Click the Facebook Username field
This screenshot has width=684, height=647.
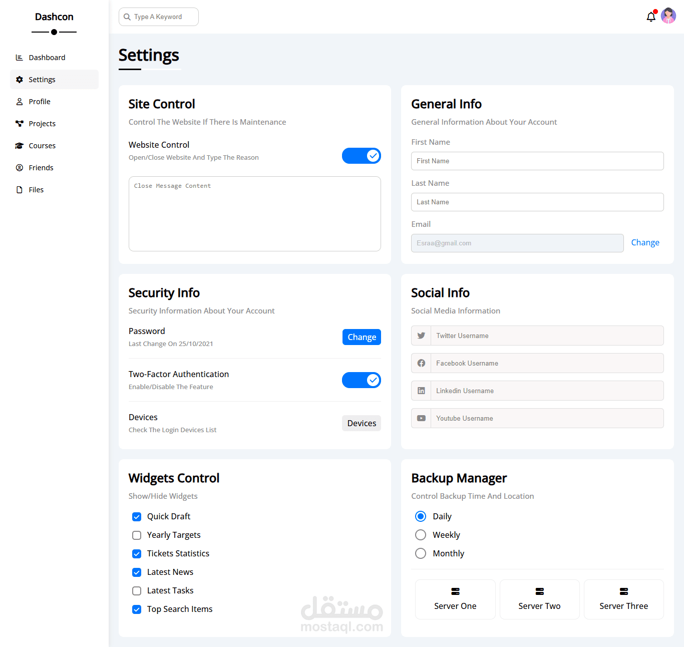pyautogui.click(x=547, y=363)
